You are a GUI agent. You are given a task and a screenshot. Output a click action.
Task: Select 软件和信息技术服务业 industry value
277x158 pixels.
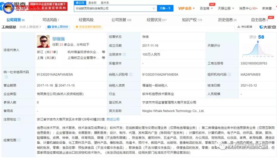pyautogui.click(x=158, y=94)
